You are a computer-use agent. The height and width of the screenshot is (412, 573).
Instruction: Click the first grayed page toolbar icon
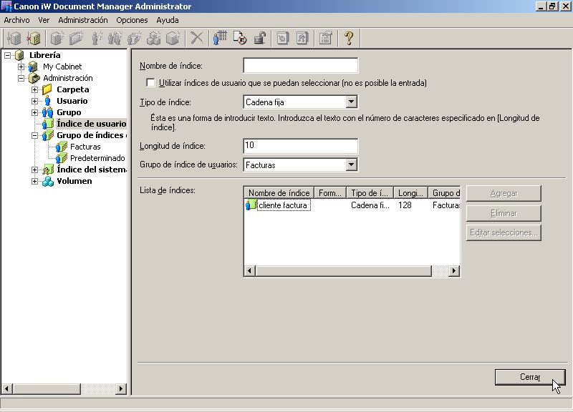coord(282,38)
